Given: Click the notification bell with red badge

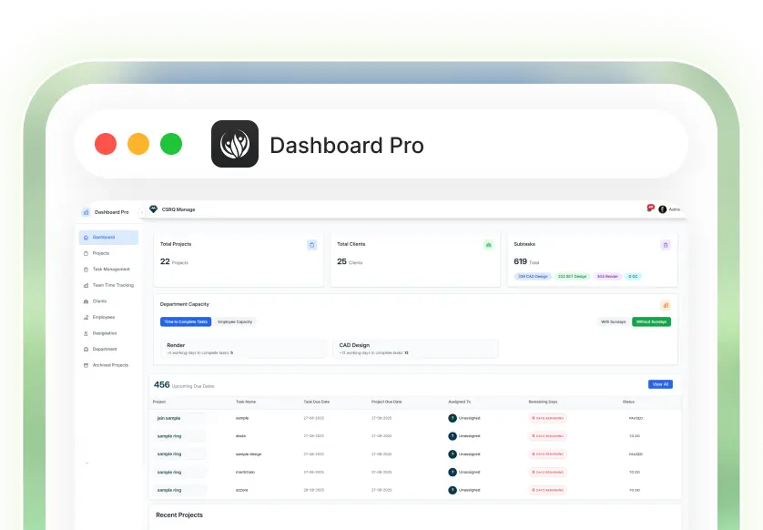Looking at the screenshot, I should click(x=650, y=209).
